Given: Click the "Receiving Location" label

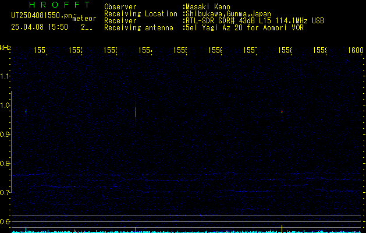Looking at the screenshot, I should (x=141, y=14).
